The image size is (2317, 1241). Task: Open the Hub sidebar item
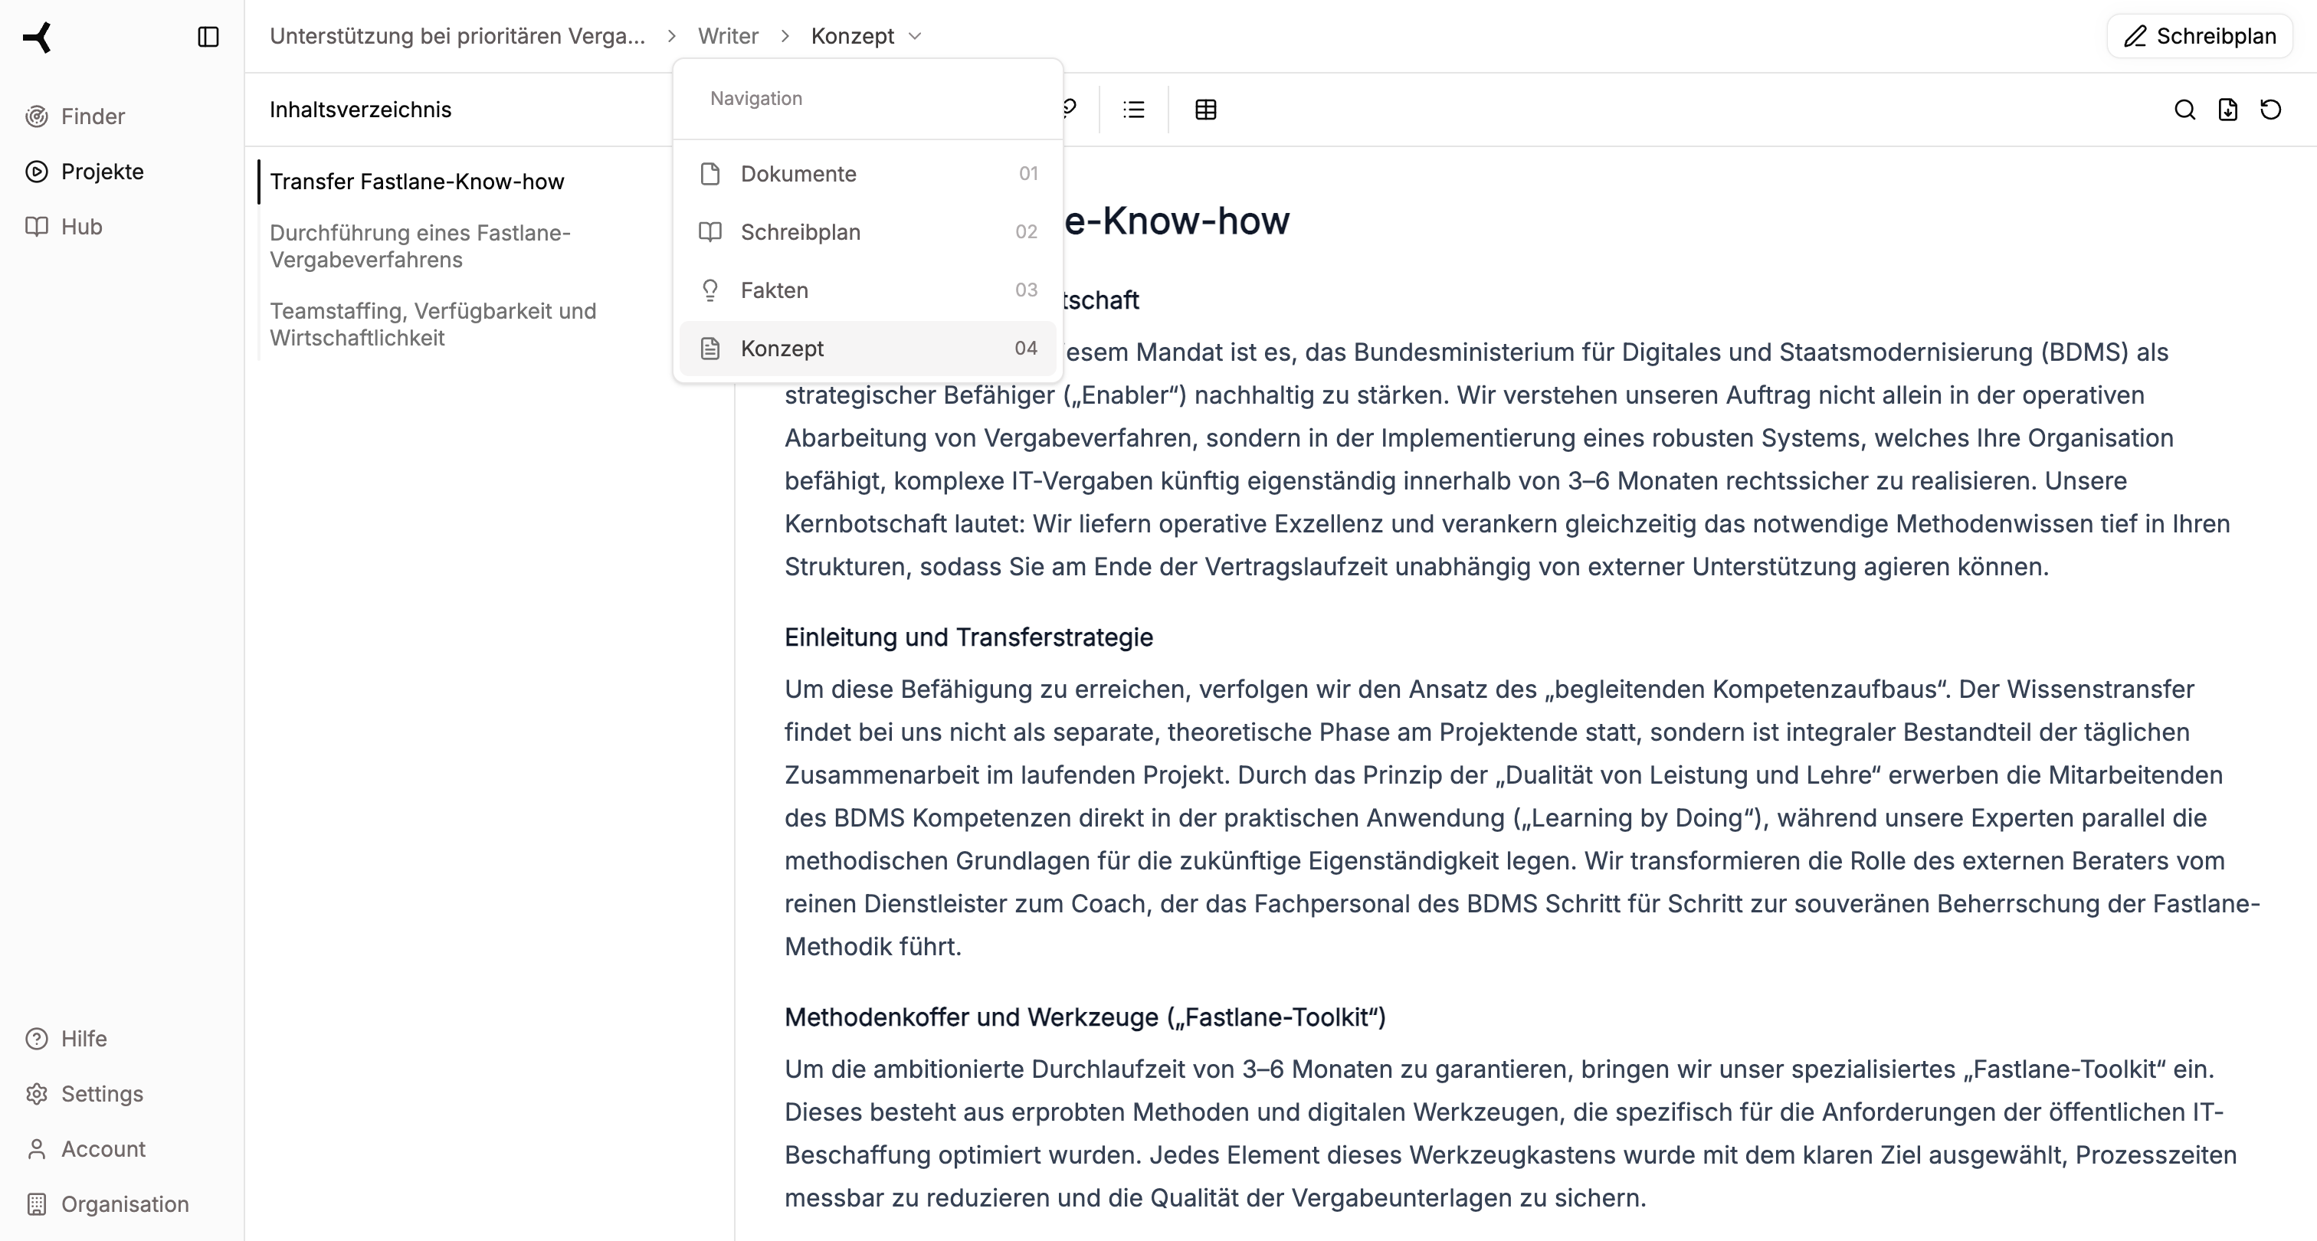[x=81, y=227]
